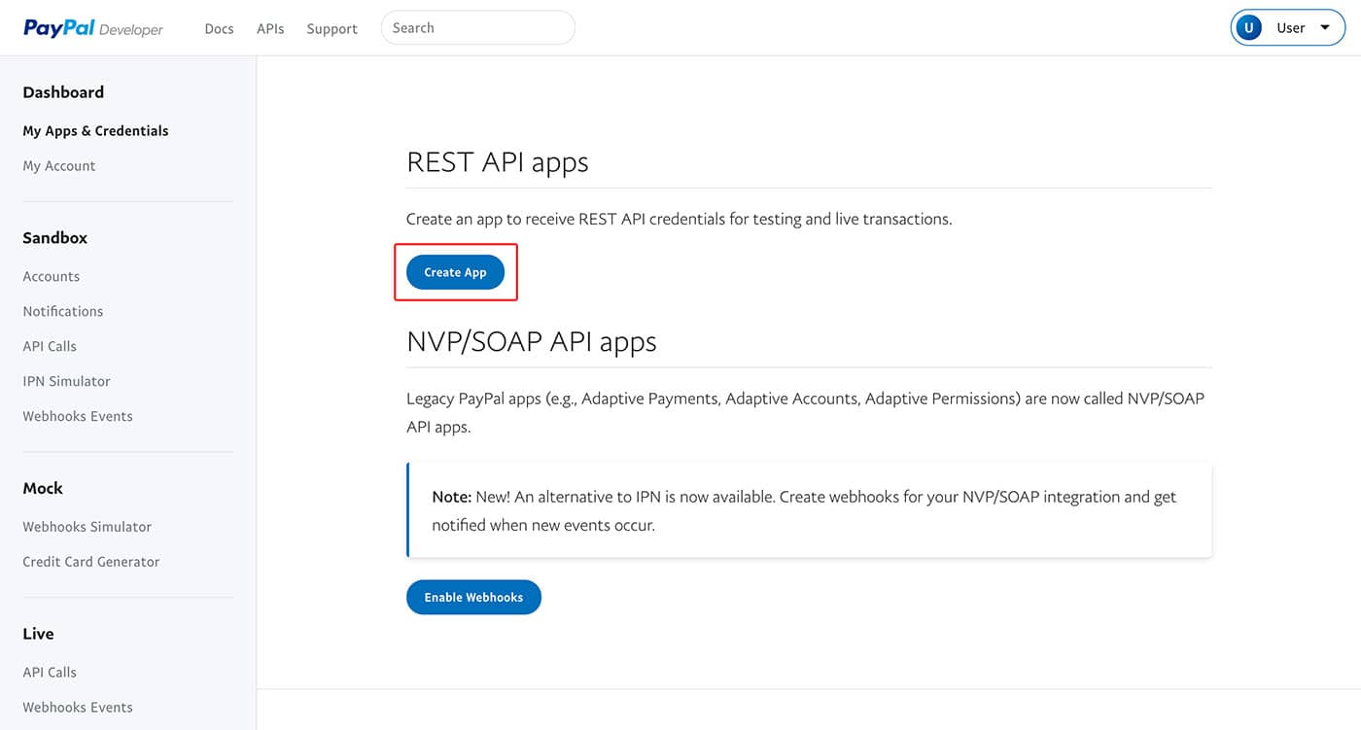Viewport: 1361px width, 730px height.
Task: Open My Account in the sidebar
Action: point(59,166)
